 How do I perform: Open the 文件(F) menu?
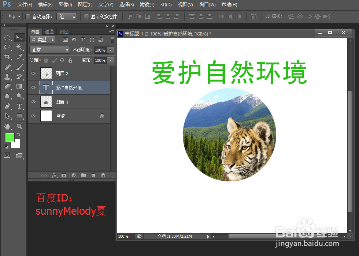[25, 4]
